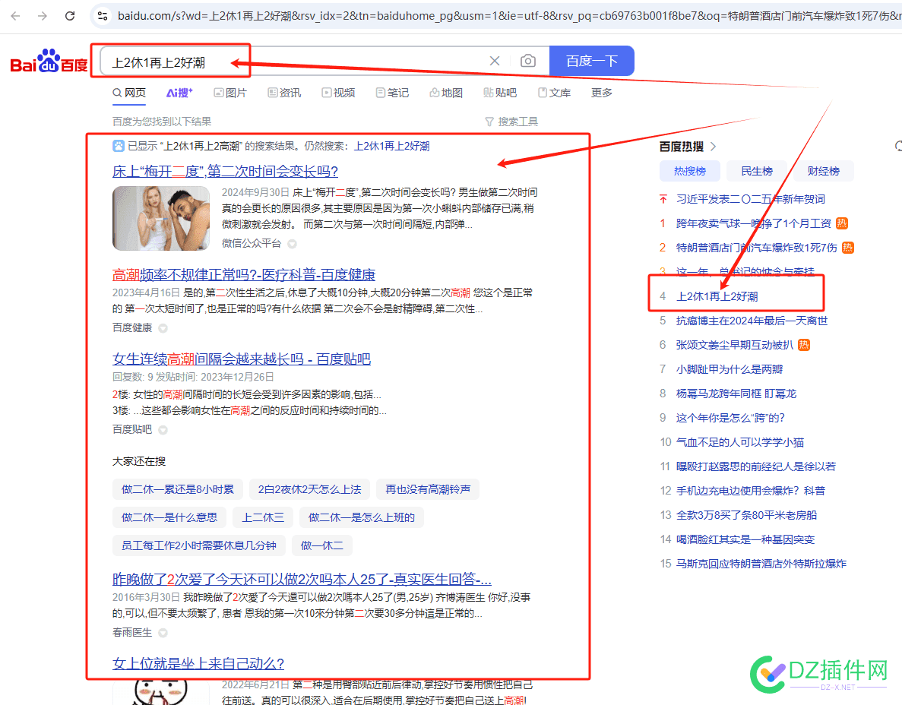Screen dimensions: 902x705
Task: Open 高潮频率不规律正常吗 result link
Action: point(244,275)
